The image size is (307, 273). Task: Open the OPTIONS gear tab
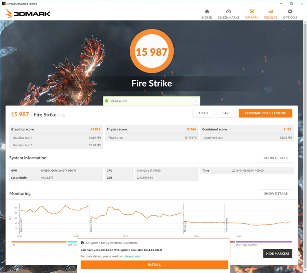[x=290, y=14]
